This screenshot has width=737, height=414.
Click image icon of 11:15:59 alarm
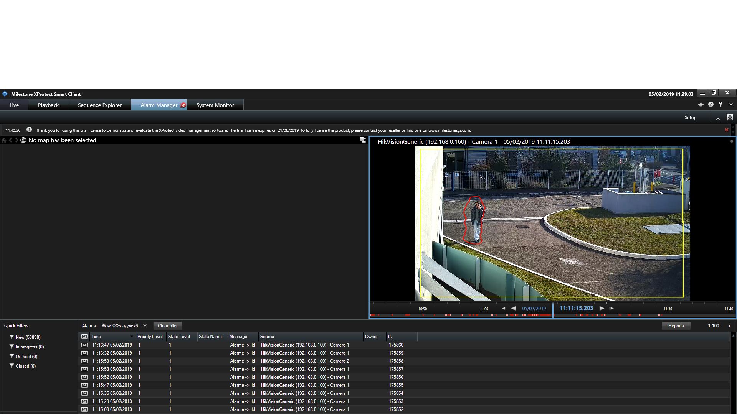84,361
